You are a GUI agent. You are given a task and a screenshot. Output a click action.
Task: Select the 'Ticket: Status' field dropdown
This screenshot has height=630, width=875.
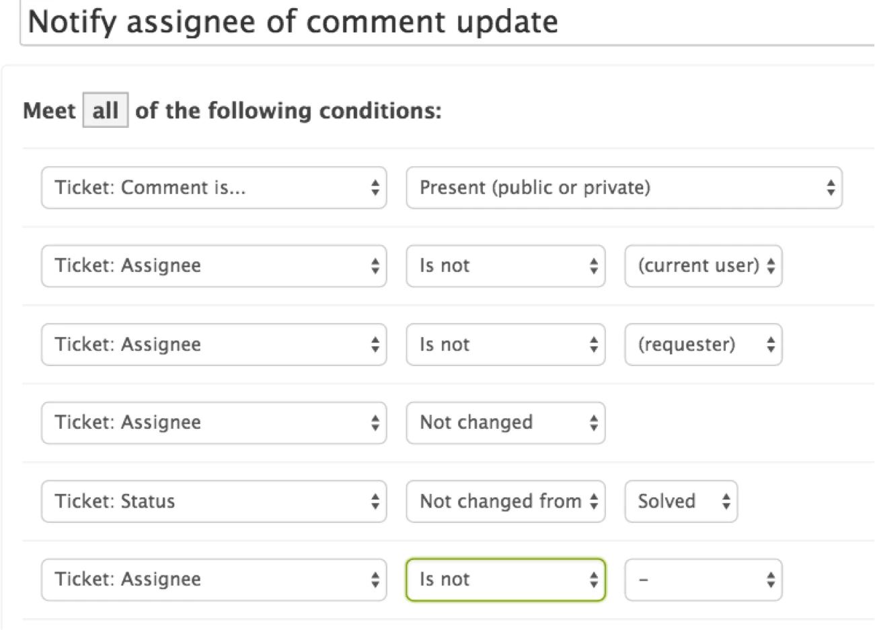tap(214, 501)
